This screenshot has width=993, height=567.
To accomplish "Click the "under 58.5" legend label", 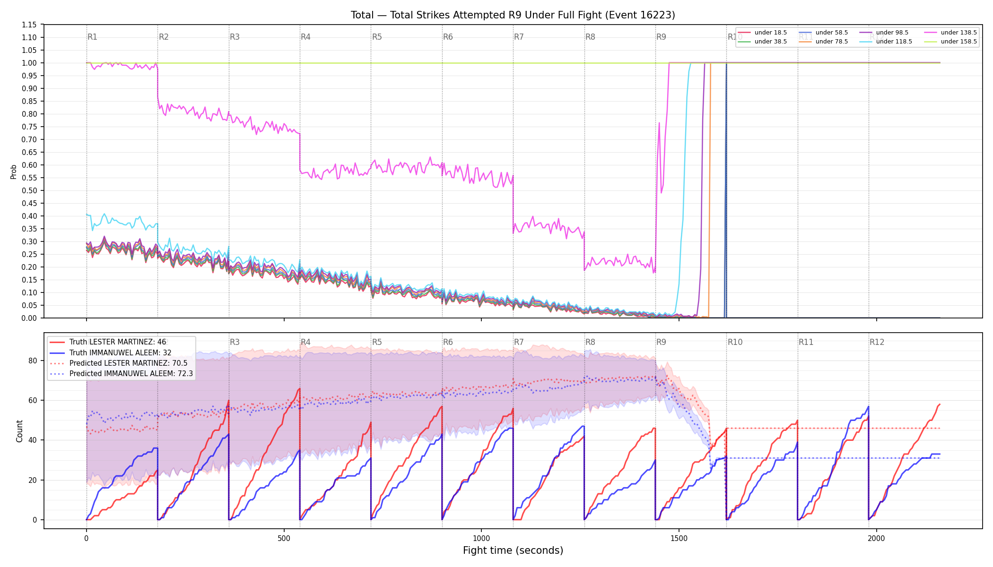I will point(832,33).
